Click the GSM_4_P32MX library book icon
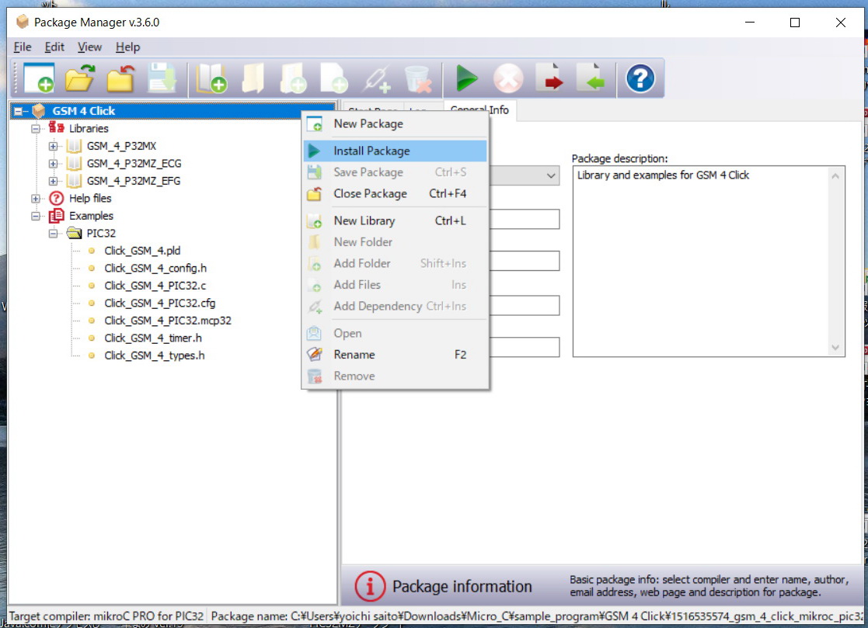 pyautogui.click(x=74, y=146)
